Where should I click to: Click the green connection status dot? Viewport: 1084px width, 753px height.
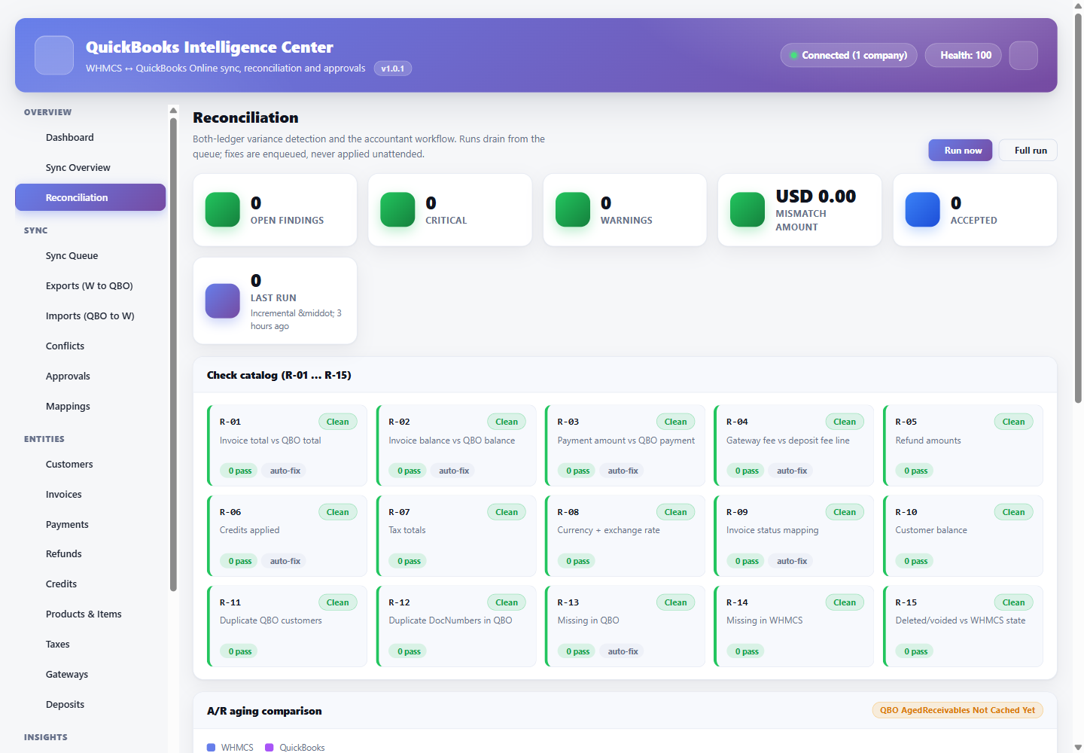pyautogui.click(x=793, y=55)
